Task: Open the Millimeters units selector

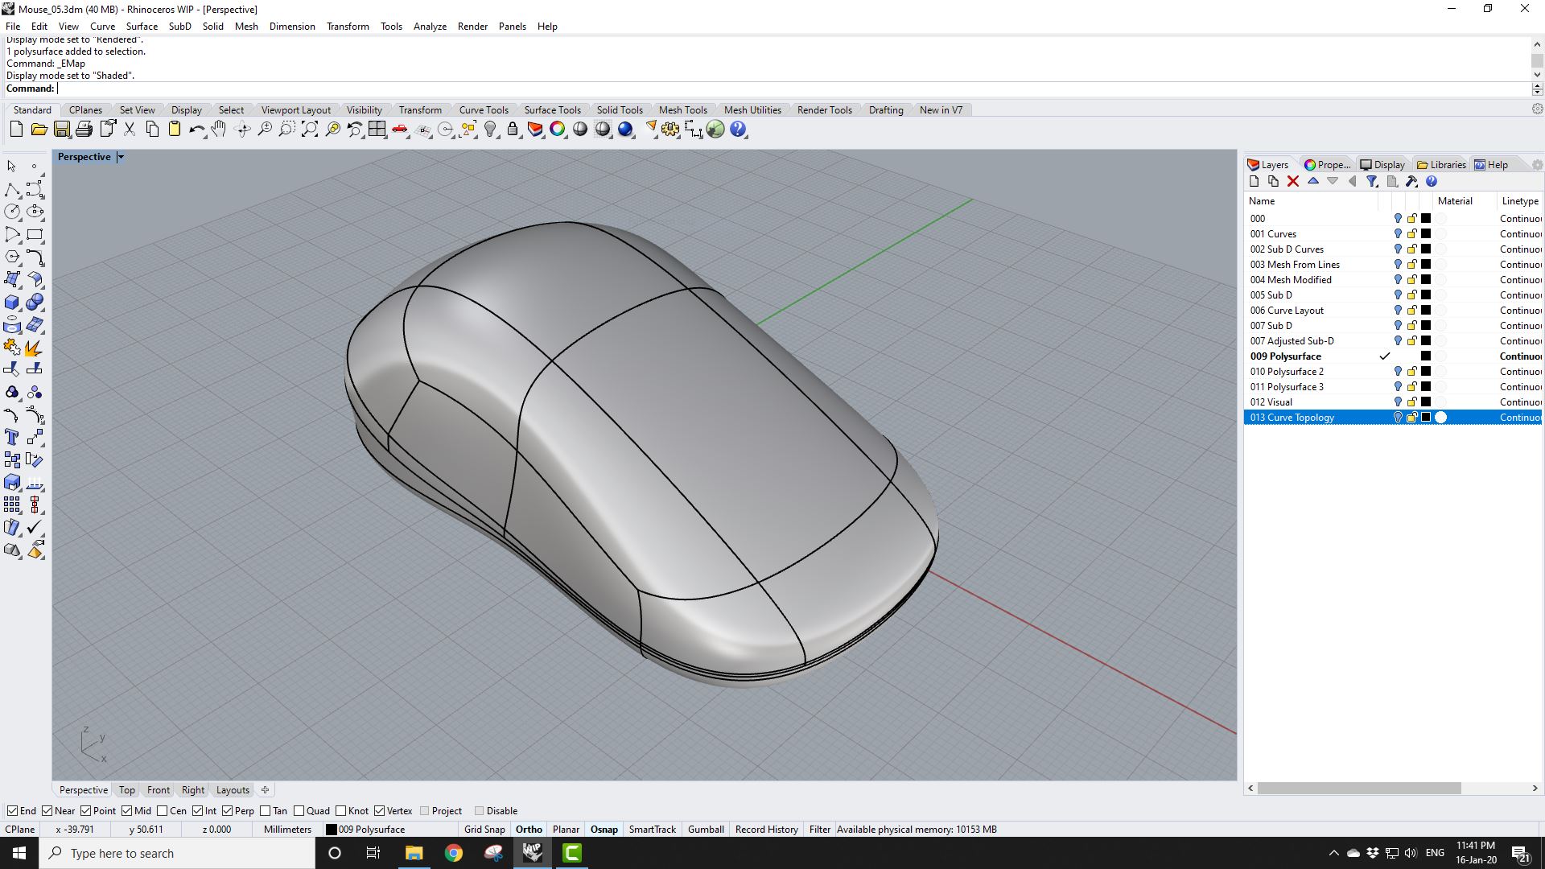Action: [x=287, y=830]
